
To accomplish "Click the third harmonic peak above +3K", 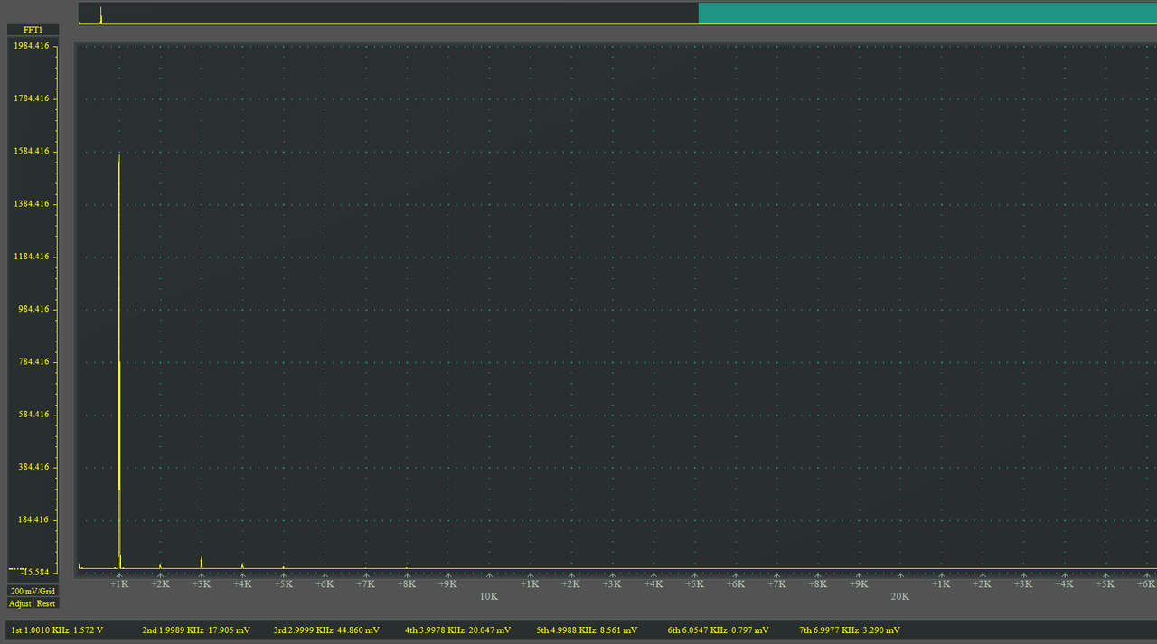I will pos(202,562).
